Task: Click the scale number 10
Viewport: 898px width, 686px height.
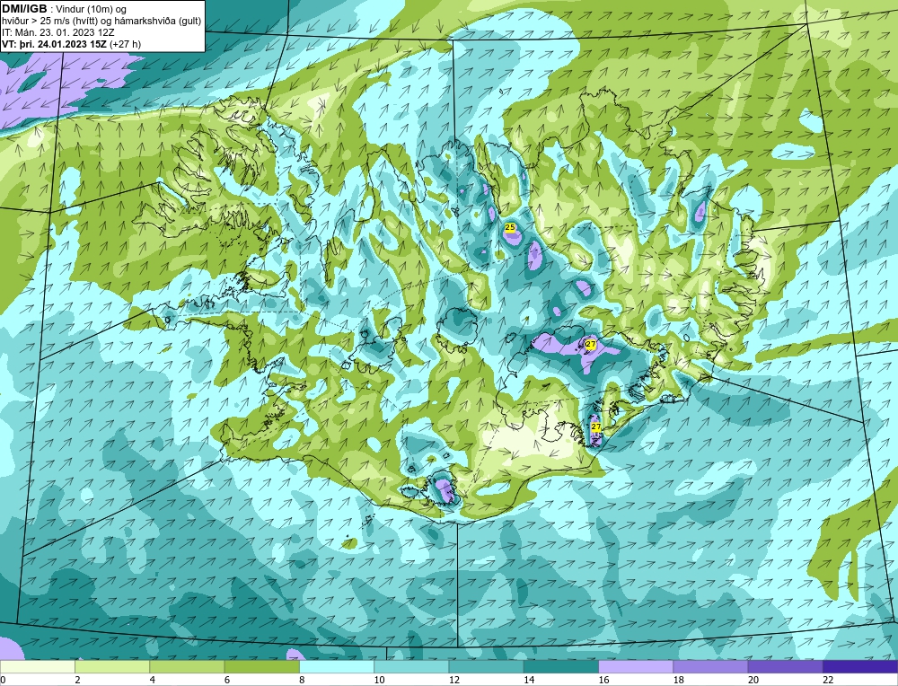Action: (x=379, y=680)
